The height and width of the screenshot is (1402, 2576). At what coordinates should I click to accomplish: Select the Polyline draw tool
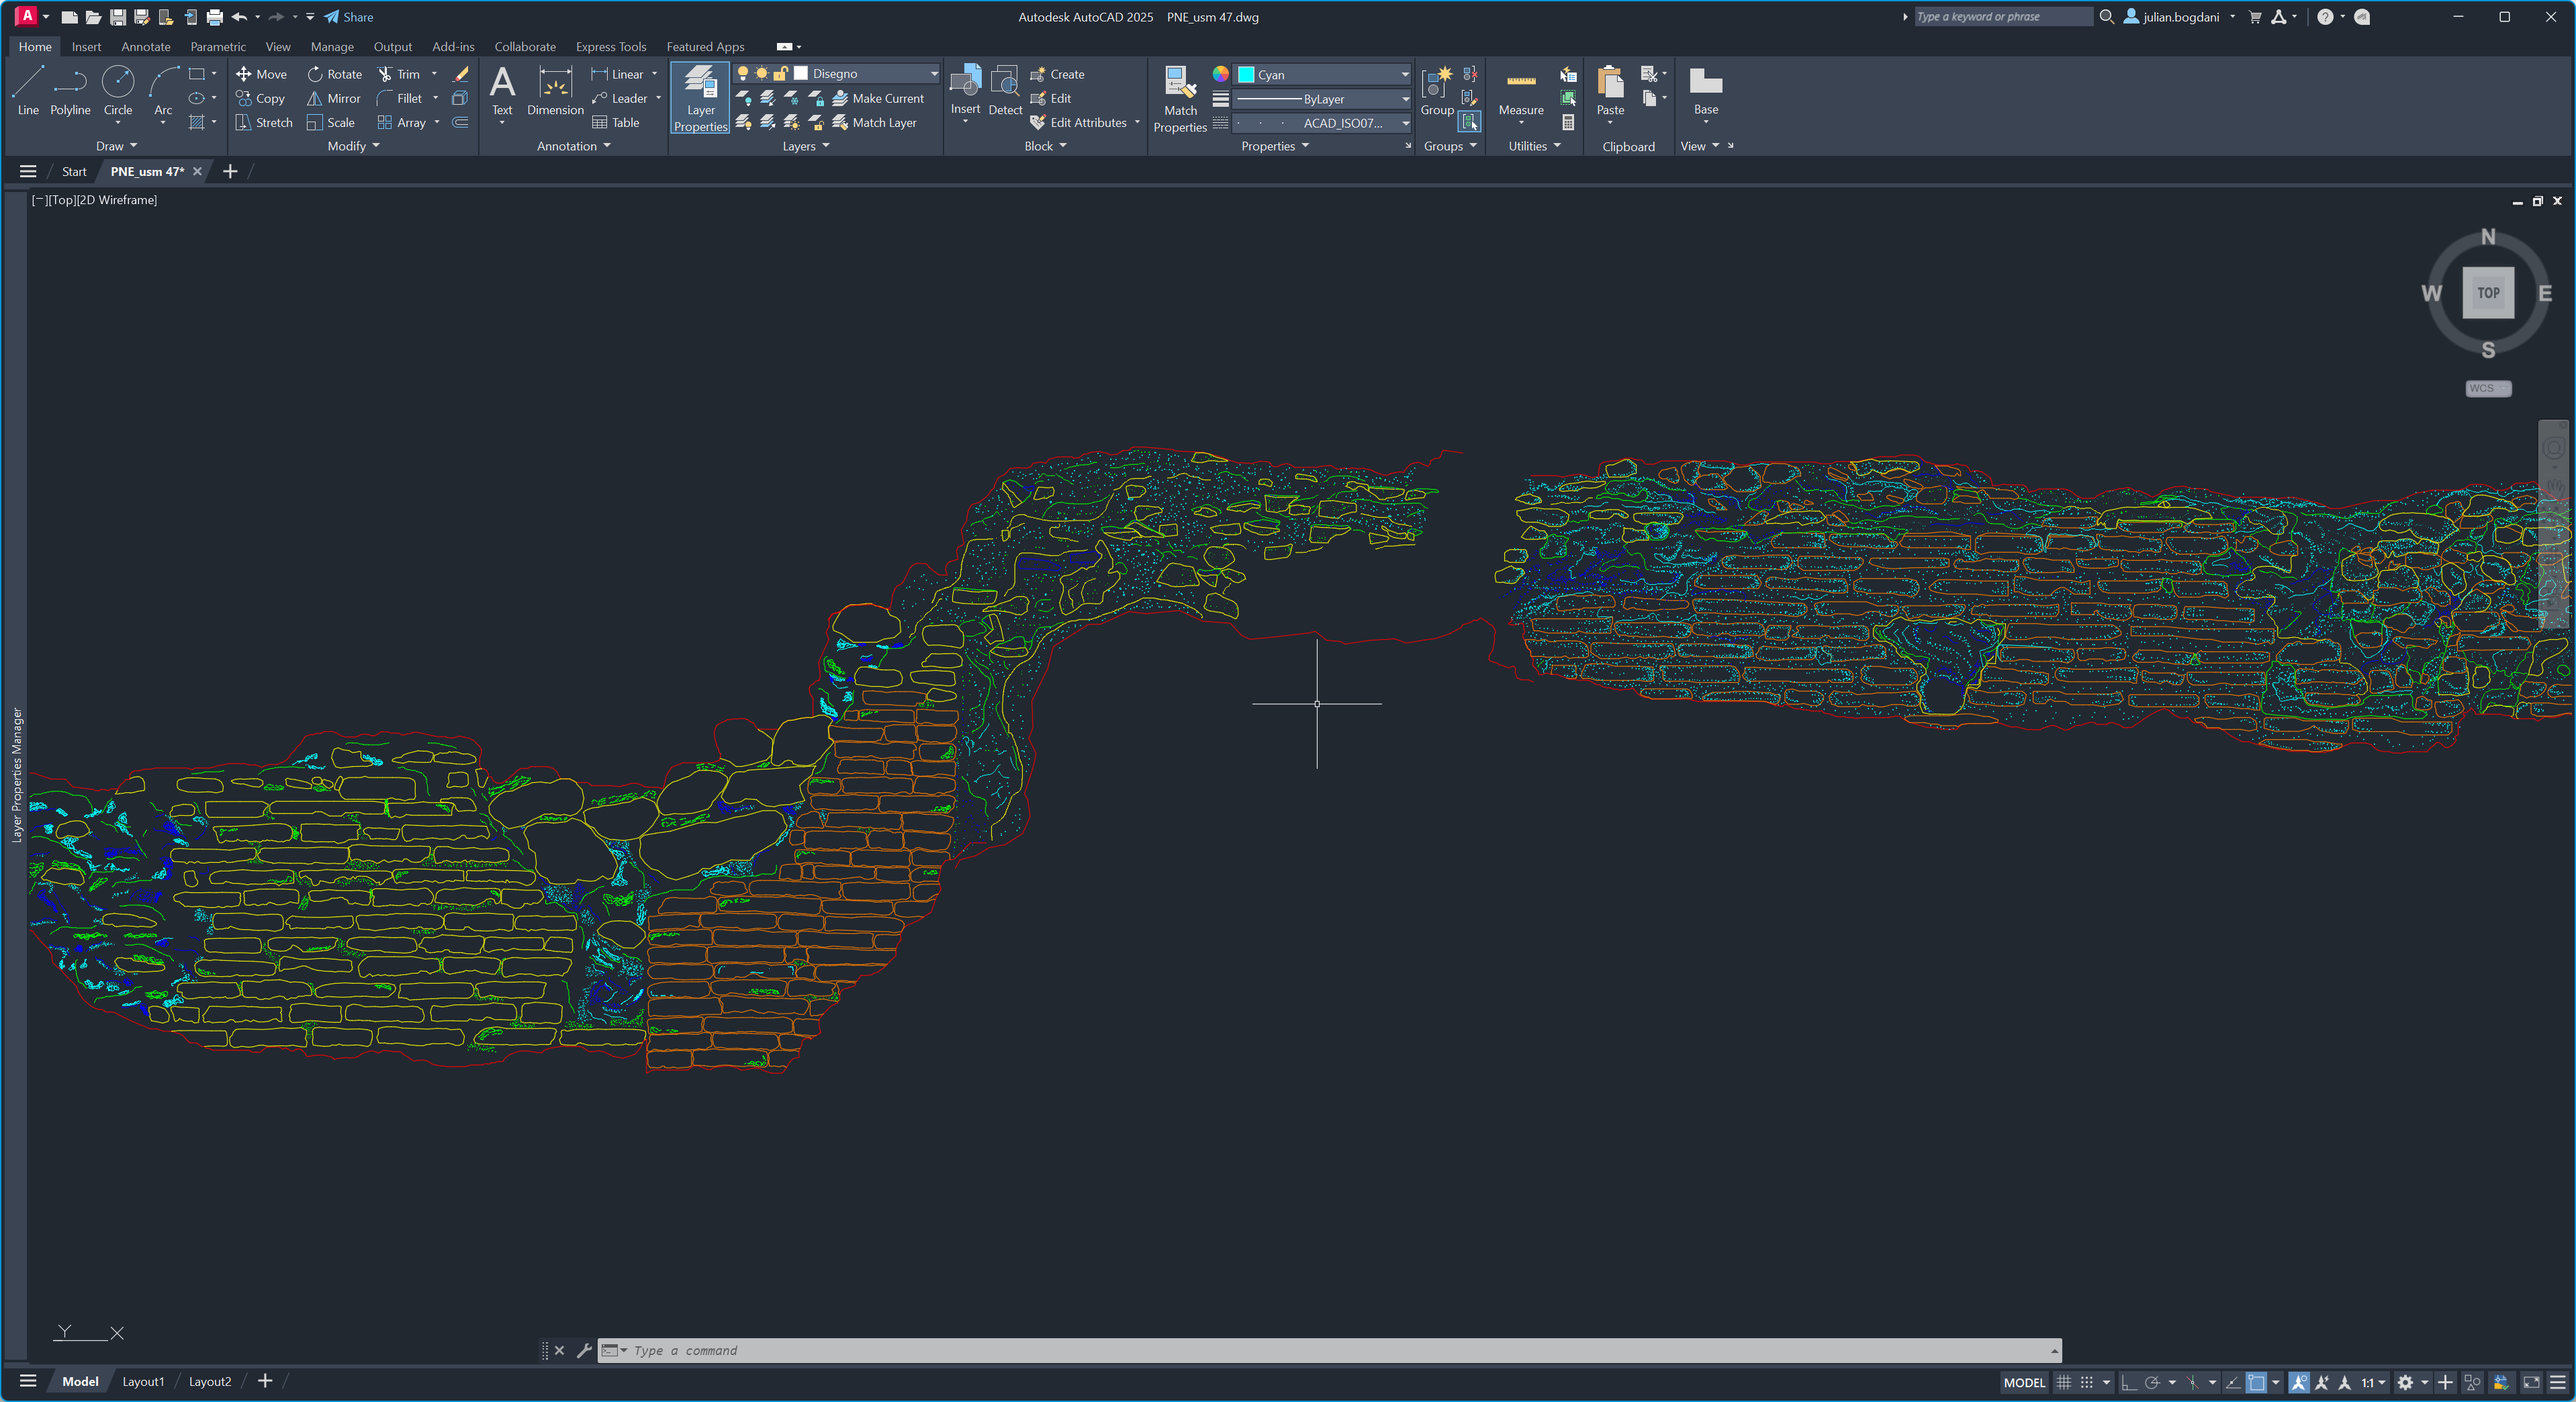pos(70,91)
